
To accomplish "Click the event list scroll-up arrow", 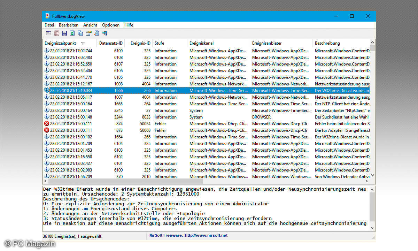I will click(373, 43).
